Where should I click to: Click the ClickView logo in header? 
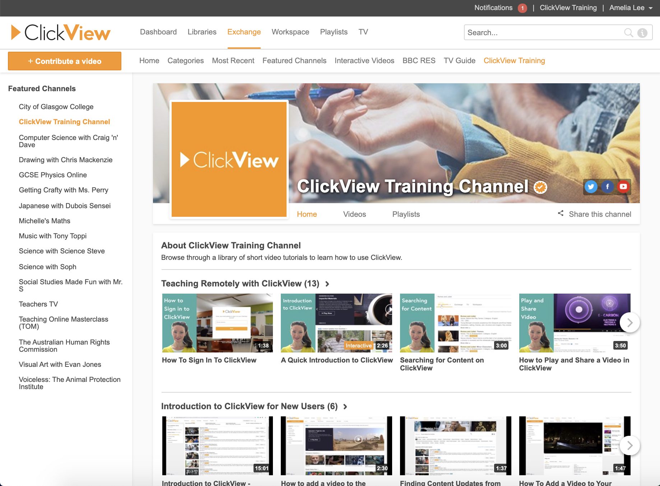click(x=61, y=32)
